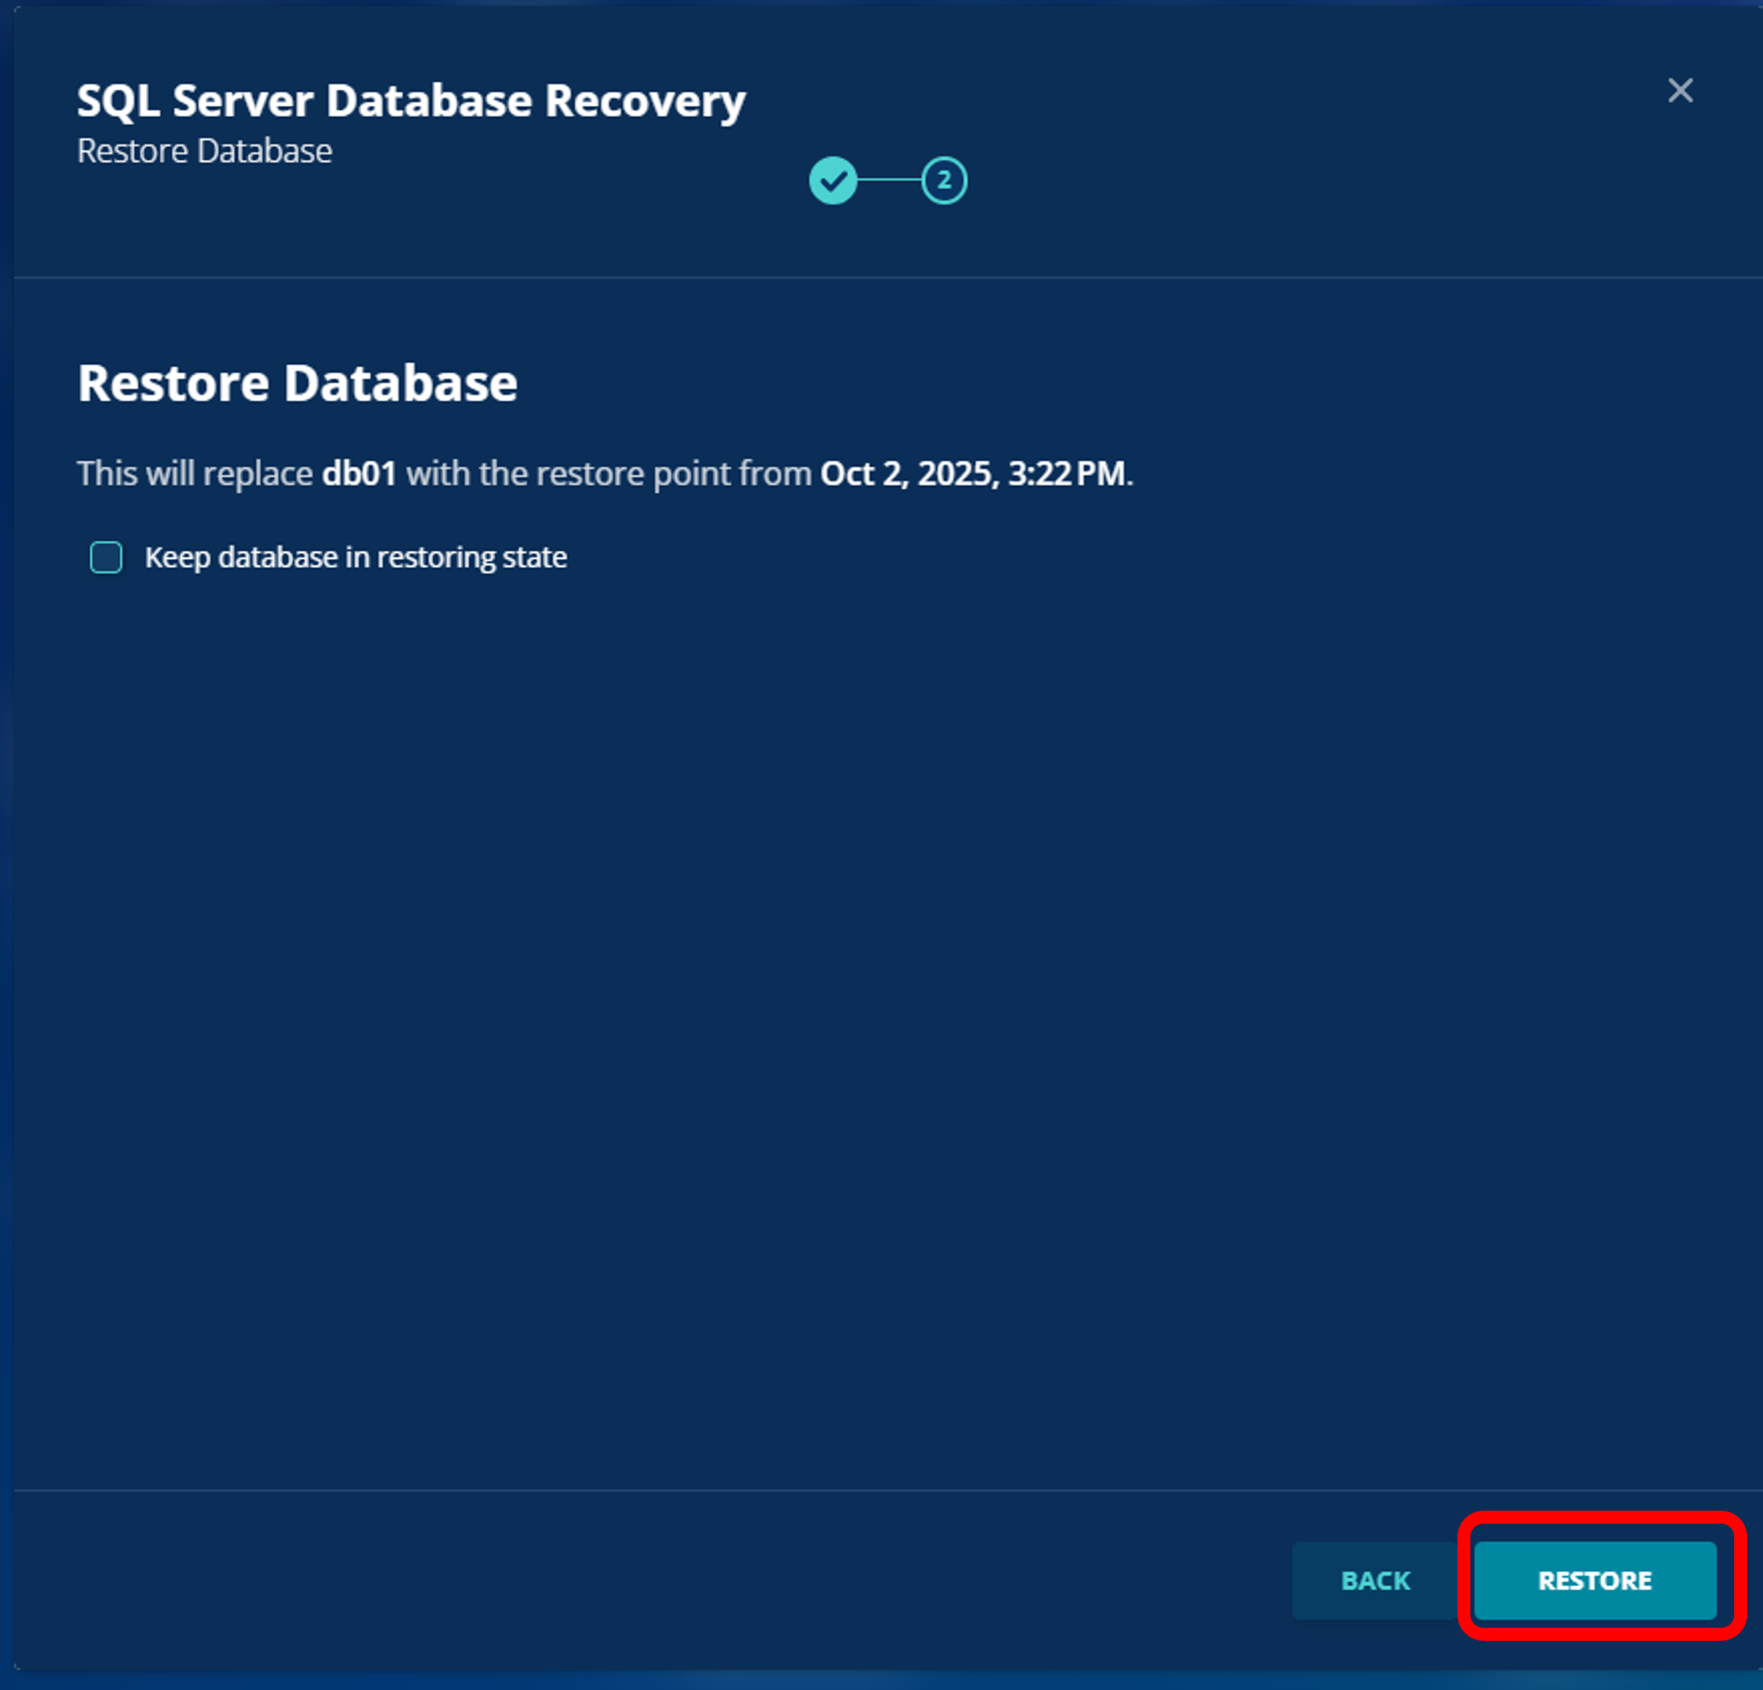This screenshot has width=1763, height=1690.
Task: Start recovery with the RESTORE button
Action: 1594,1580
